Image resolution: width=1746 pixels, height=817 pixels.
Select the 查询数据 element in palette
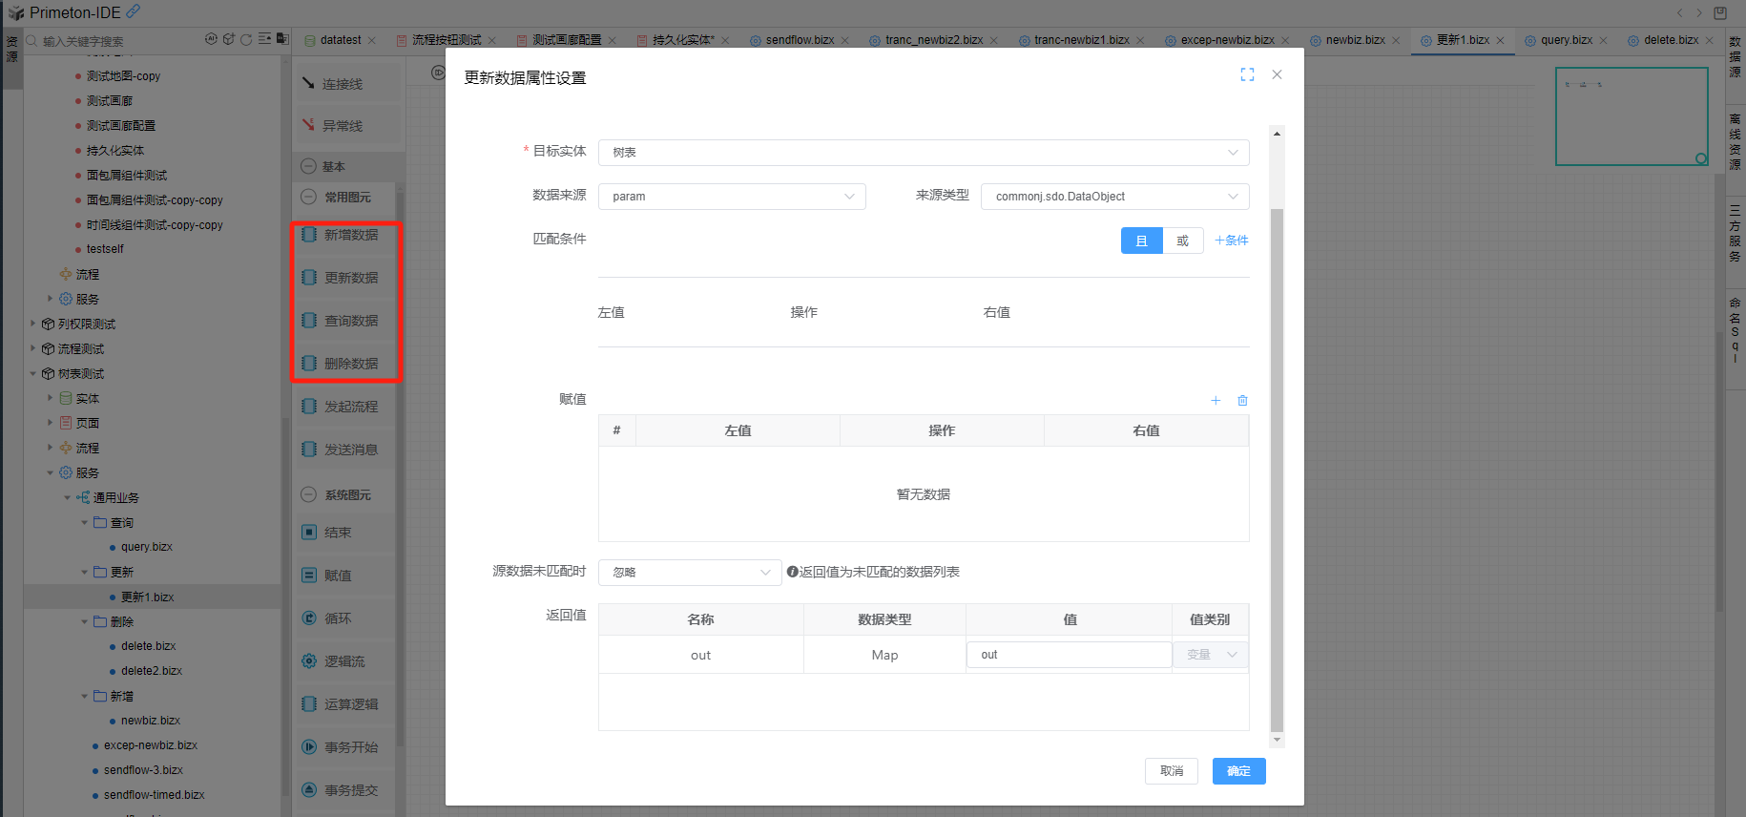pos(349,321)
